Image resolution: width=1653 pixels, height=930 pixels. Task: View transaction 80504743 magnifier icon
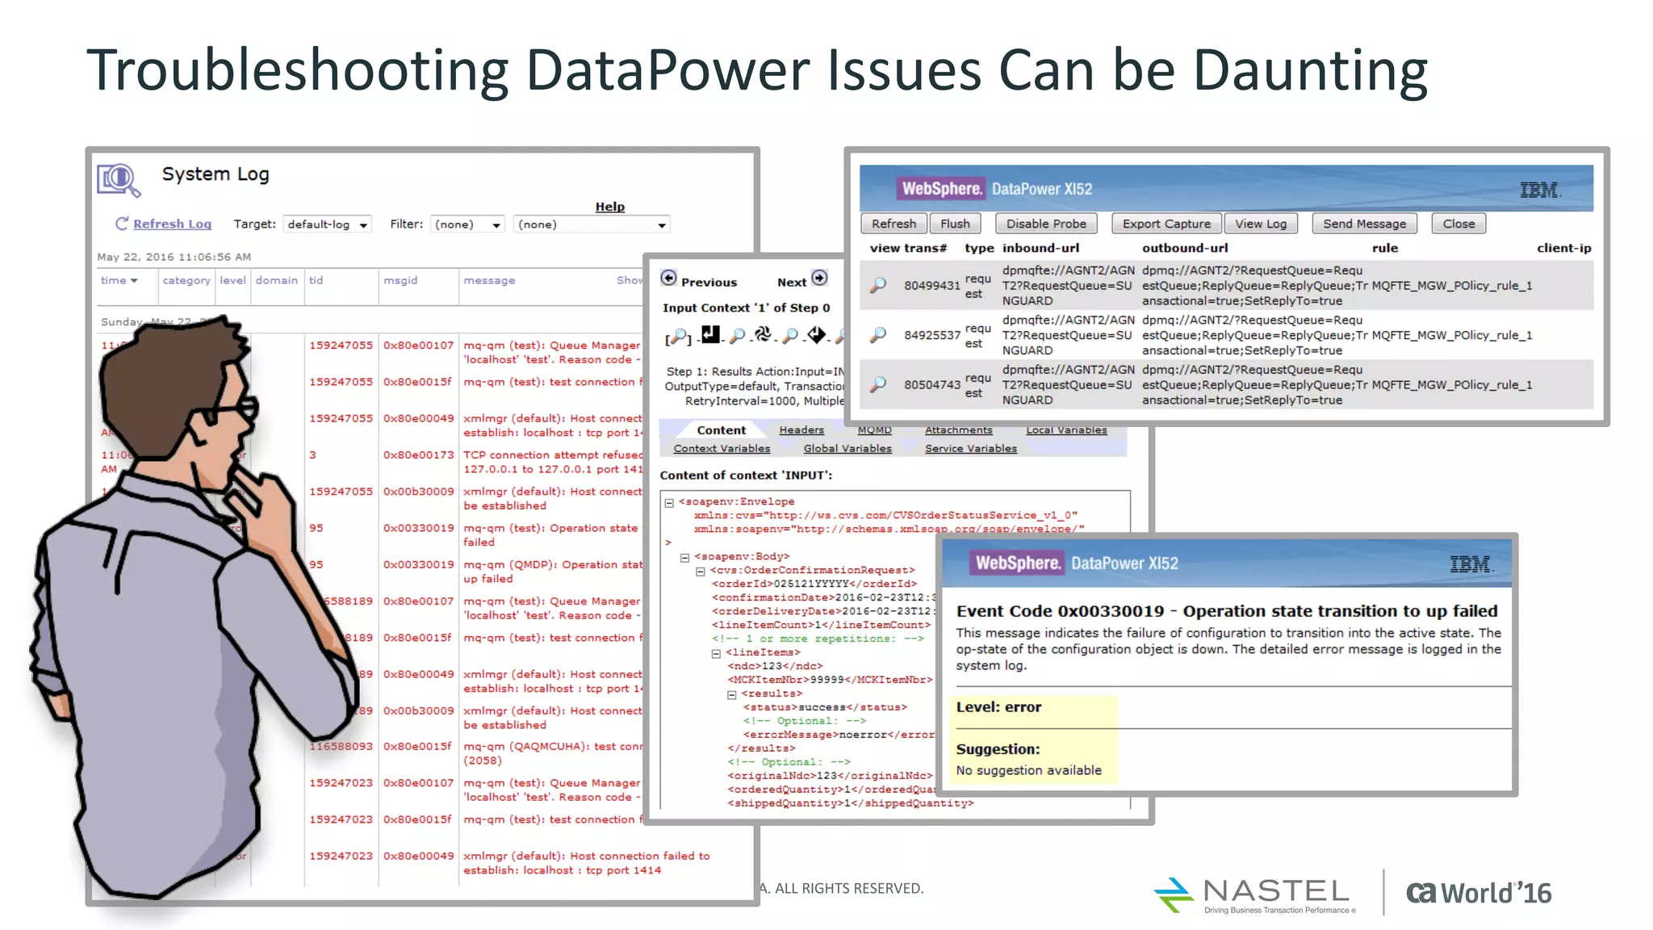point(878,384)
